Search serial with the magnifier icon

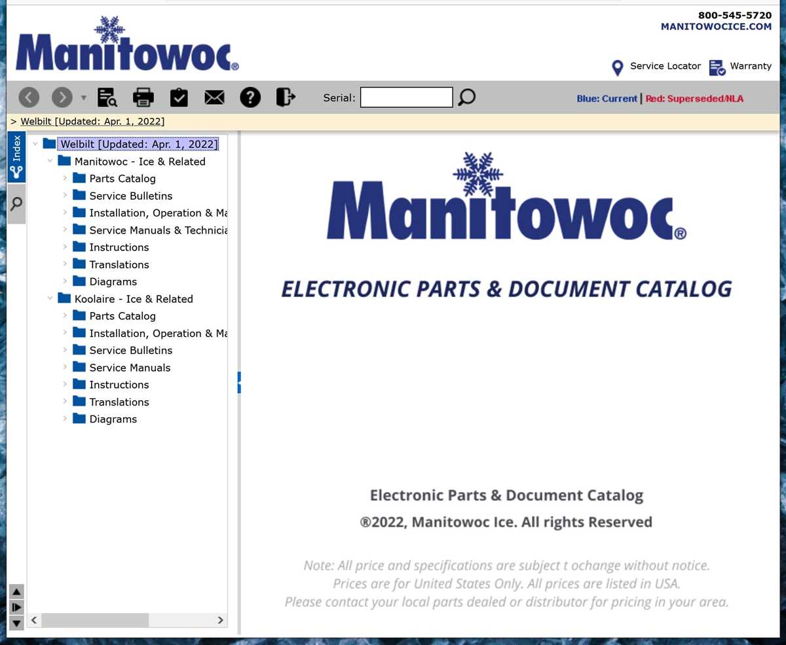coord(466,97)
